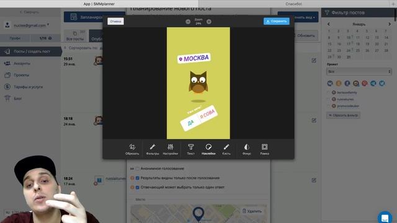This screenshot has height=223, width=397.
Task: Open Посты / создать пост menu item
Action: point(30,51)
